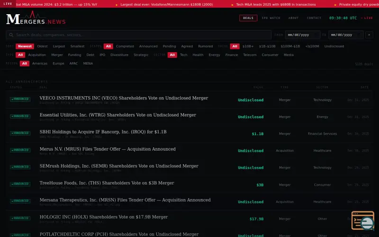Filter value by $10B+
The image size is (379, 237).
(x=248, y=46)
